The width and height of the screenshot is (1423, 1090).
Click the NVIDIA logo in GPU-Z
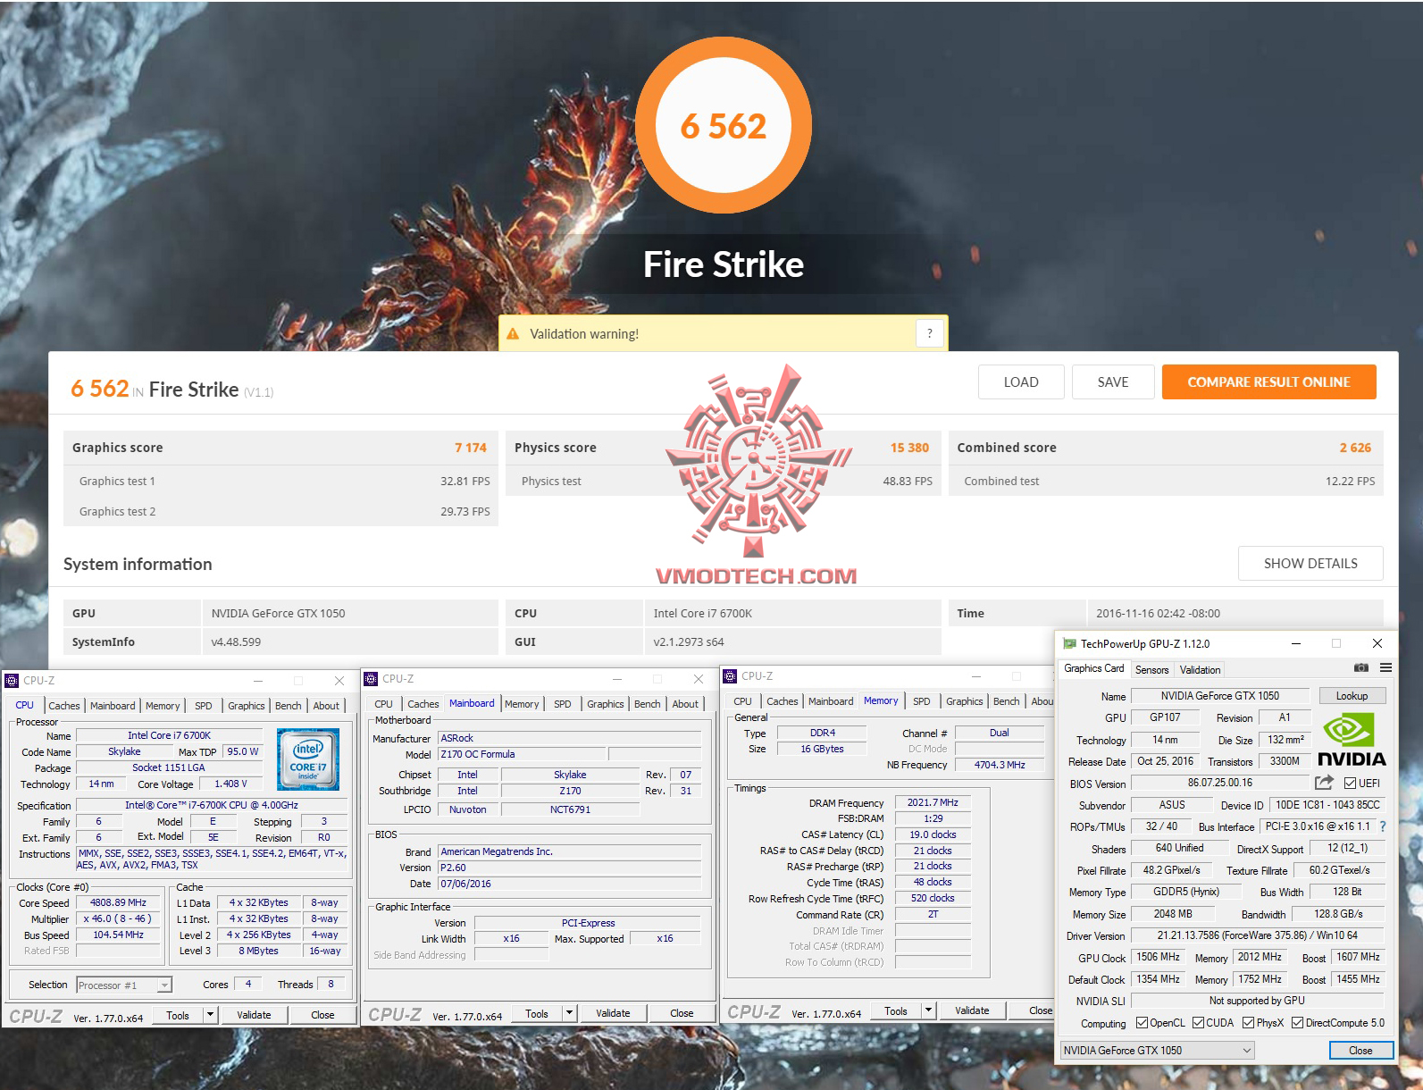1352,741
